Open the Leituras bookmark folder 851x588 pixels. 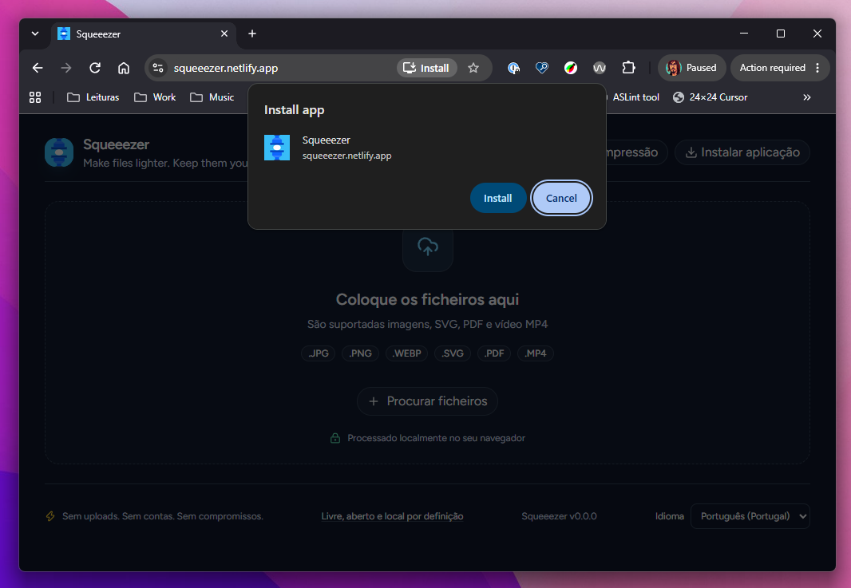(x=93, y=97)
